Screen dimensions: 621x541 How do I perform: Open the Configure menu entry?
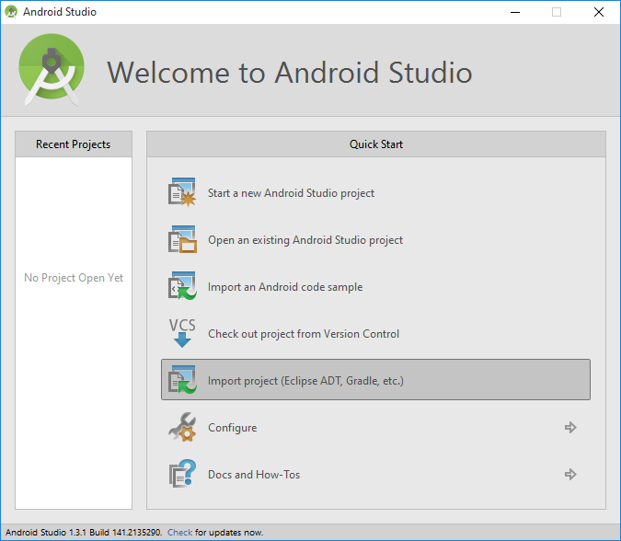click(375, 427)
